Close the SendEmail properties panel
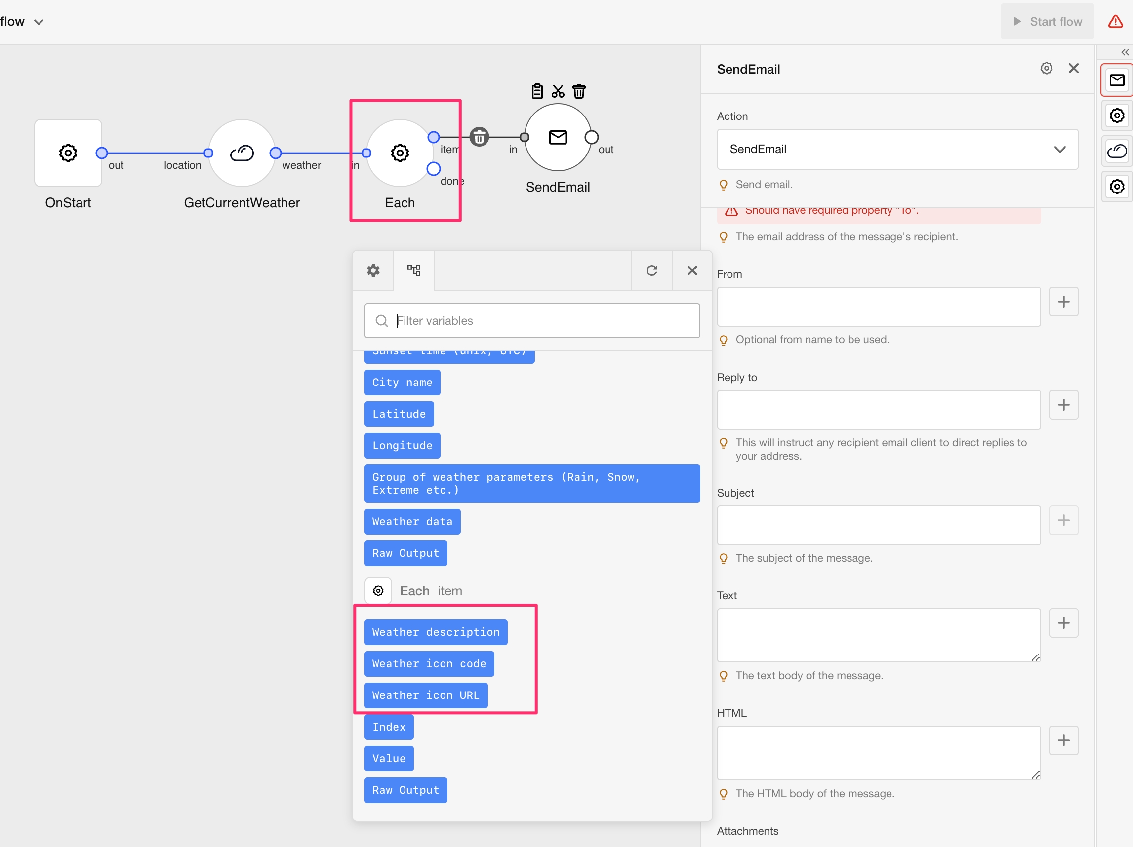 coord(1074,68)
